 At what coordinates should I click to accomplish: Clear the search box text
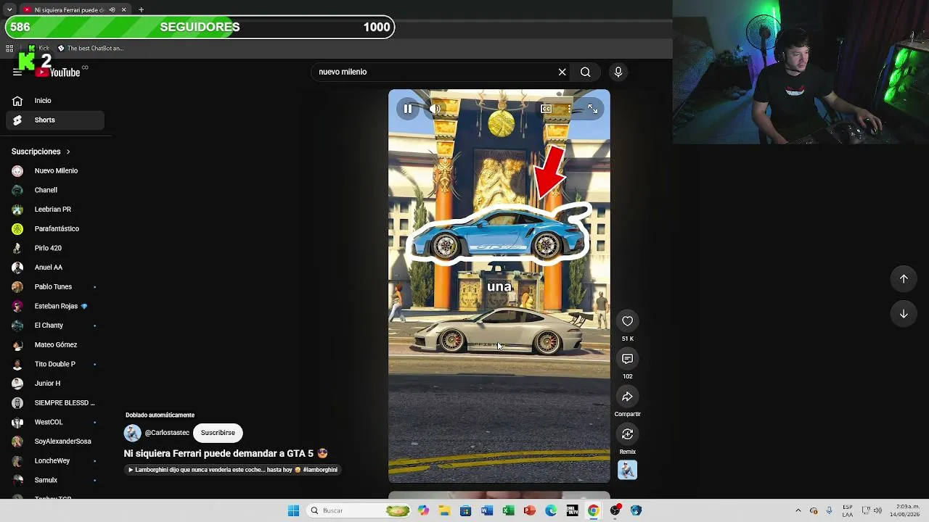[562, 72]
